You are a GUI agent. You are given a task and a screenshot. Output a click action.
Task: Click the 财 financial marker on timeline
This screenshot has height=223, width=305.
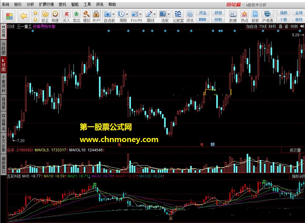pos(213,144)
